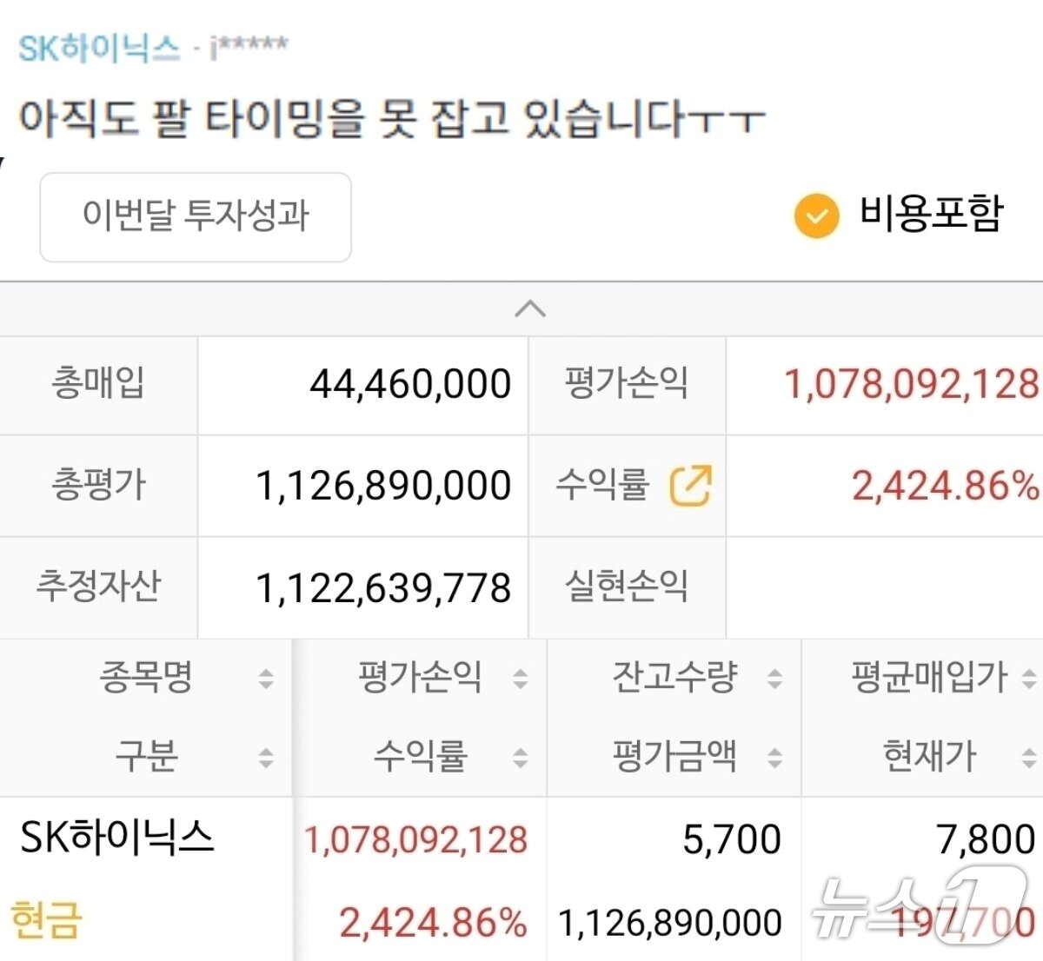
Task: Click the 현재가 sort arrows
Action: click(x=1030, y=756)
